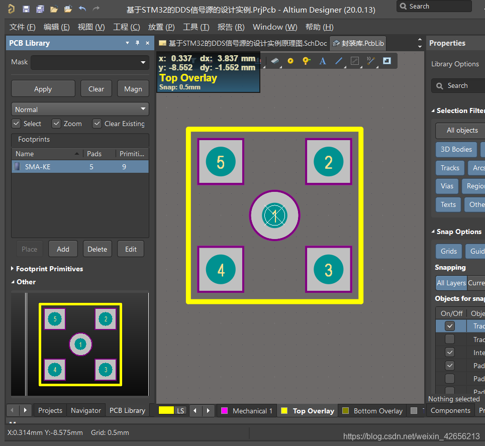Viewport: 485px width, 446px height.
Task: Uncheck the Inte snap object checkbox
Action: (450, 353)
